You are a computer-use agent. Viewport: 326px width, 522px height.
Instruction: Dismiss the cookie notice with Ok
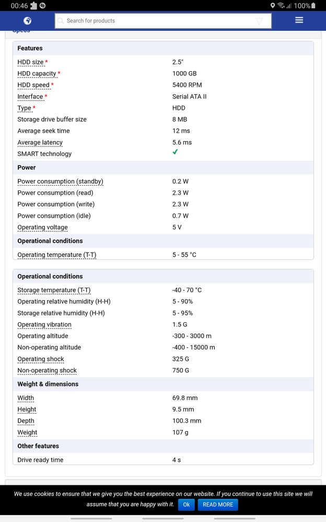pos(186,505)
